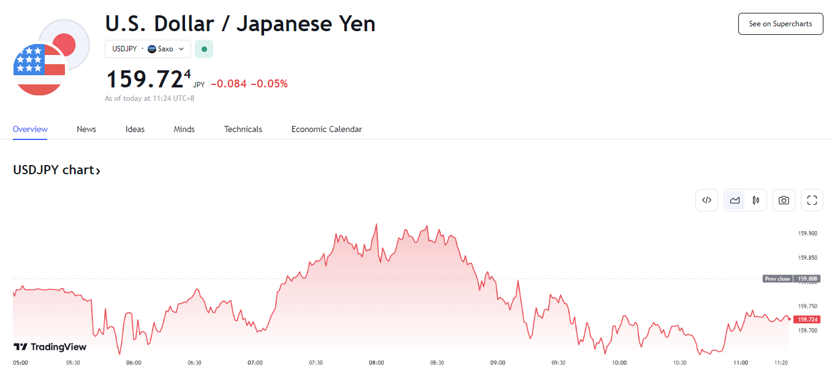Switch to candlestick chart style

point(756,200)
